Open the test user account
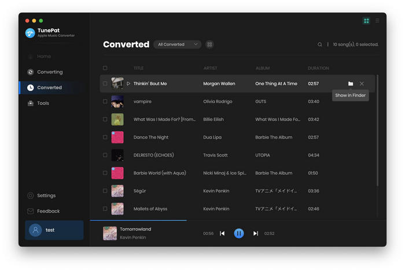 point(54,230)
